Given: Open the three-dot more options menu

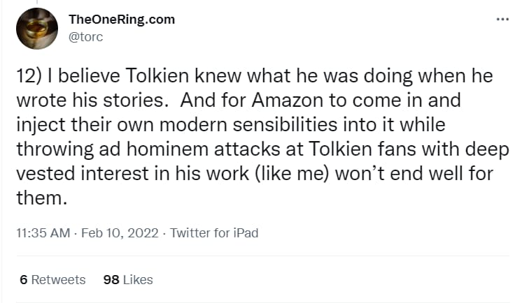Looking at the screenshot, I should [502, 20].
